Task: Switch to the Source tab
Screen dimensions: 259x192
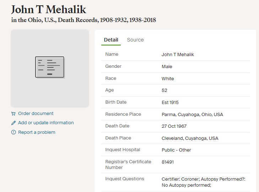Action: (x=135, y=40)
